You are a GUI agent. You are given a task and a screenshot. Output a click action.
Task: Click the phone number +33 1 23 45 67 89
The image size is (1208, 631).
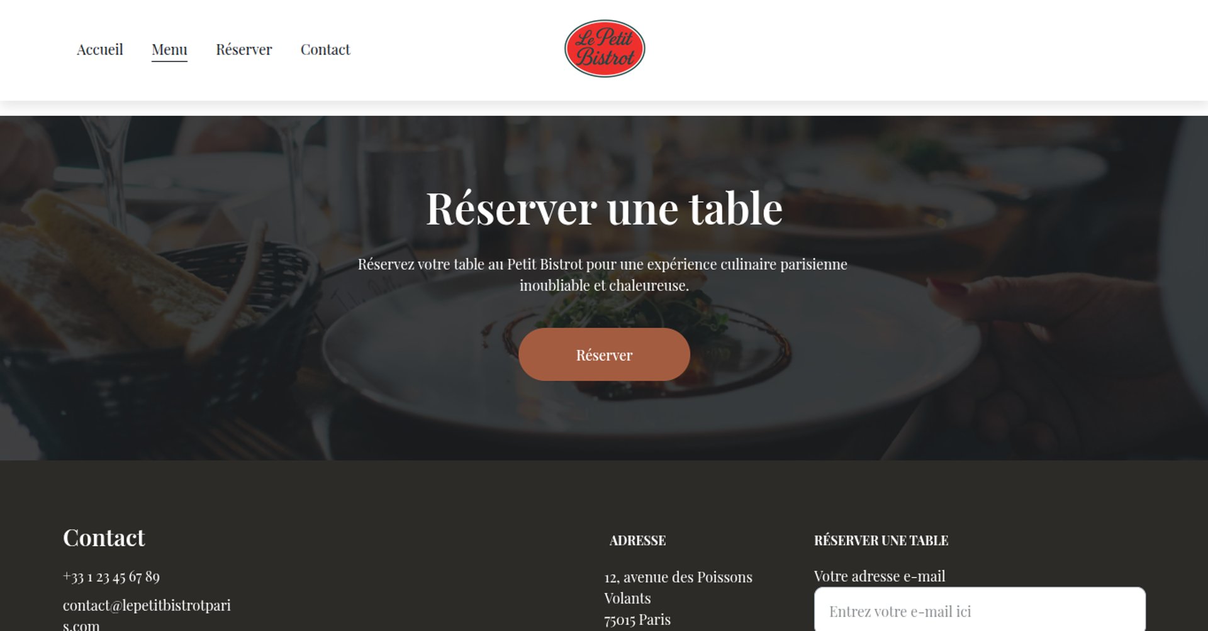click(x=111, y=577)
